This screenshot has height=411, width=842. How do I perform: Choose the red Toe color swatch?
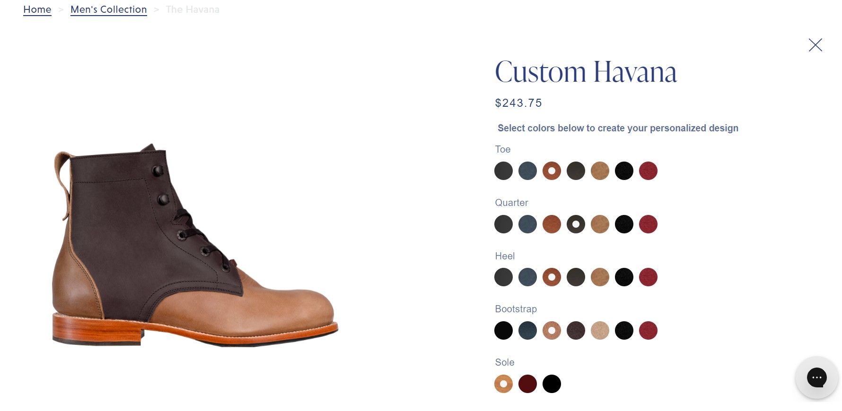(x=648, y=171)
